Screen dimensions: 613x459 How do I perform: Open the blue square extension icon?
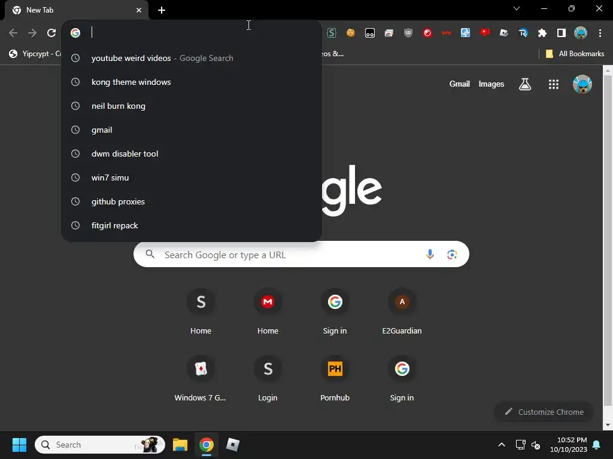465,33
